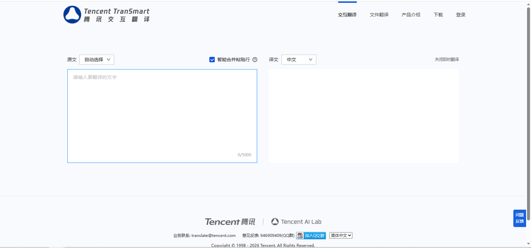Click inside the translation output area

pyautogui.click(x=363, y=116)
